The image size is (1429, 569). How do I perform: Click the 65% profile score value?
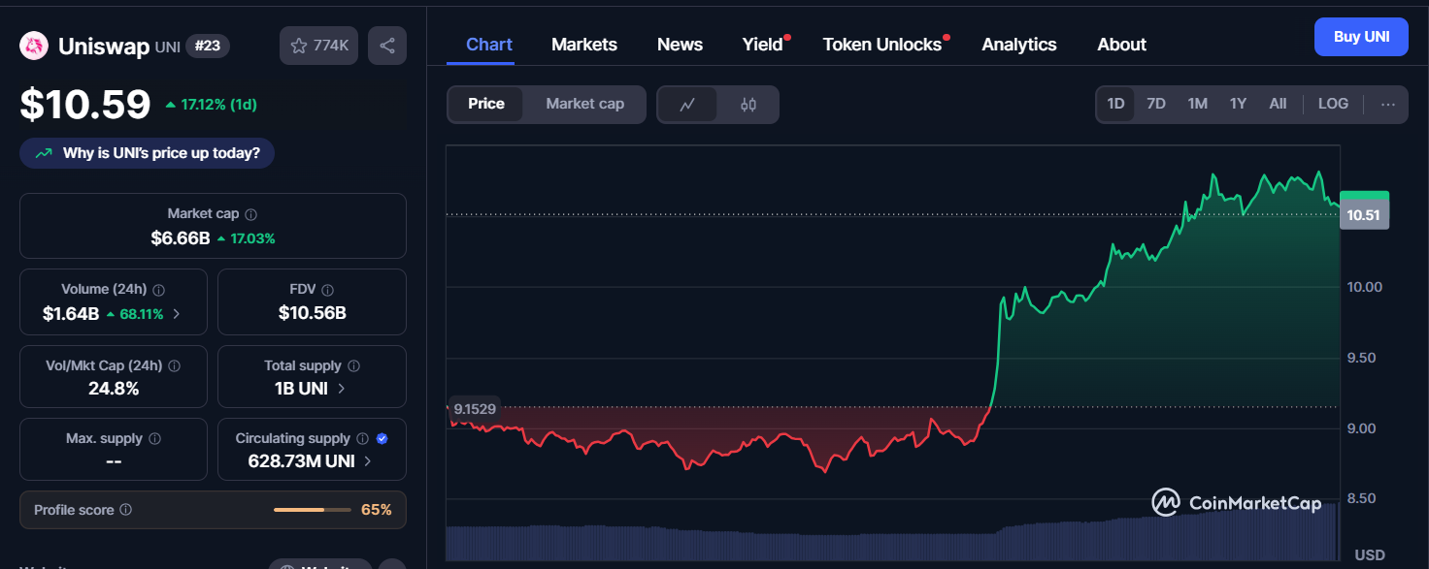(x=377, y=510)
